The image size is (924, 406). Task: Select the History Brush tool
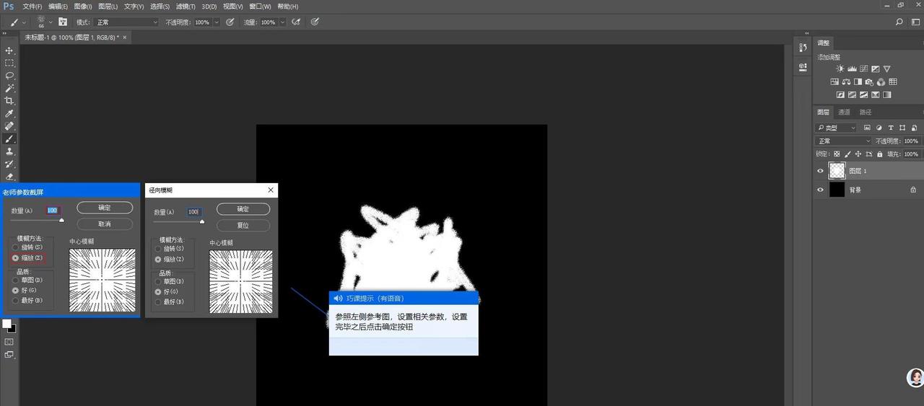pos(9,164)
